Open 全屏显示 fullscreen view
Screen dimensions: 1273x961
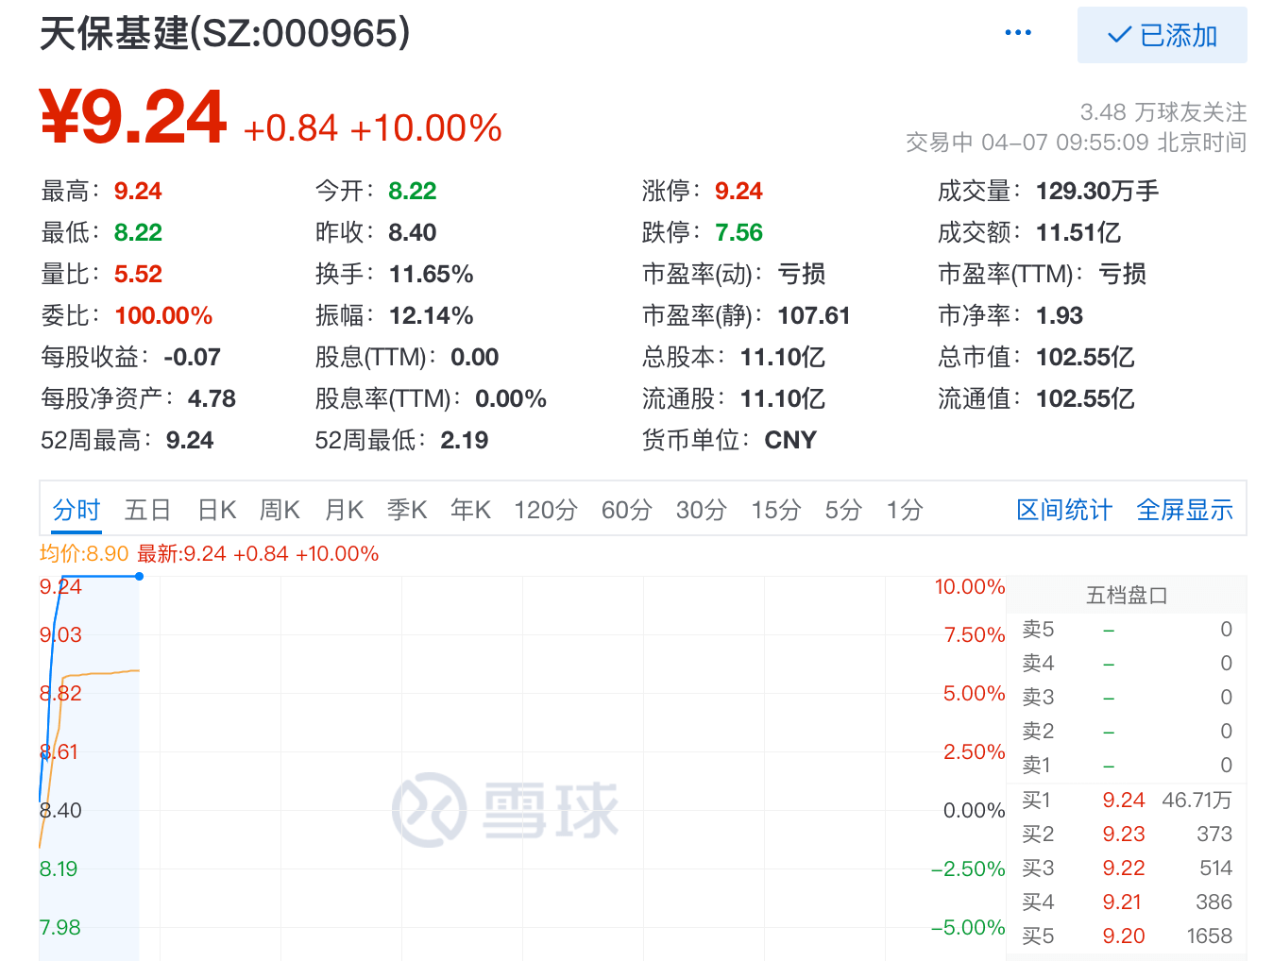[1185, 510]
